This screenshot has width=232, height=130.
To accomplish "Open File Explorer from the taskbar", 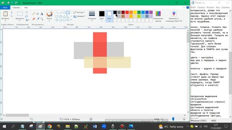I will point(68,126).
